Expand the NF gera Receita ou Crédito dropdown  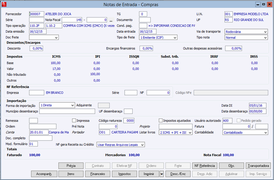pyautogui.click(x=142, y=145)
